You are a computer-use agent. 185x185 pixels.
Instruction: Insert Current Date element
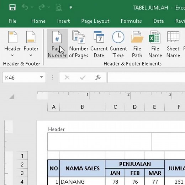[99, 44]
